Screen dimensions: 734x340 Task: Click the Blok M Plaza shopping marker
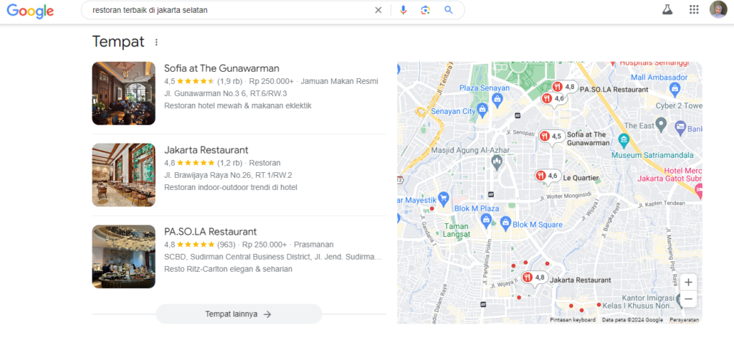pyautogui.click(x=486, y=219)
